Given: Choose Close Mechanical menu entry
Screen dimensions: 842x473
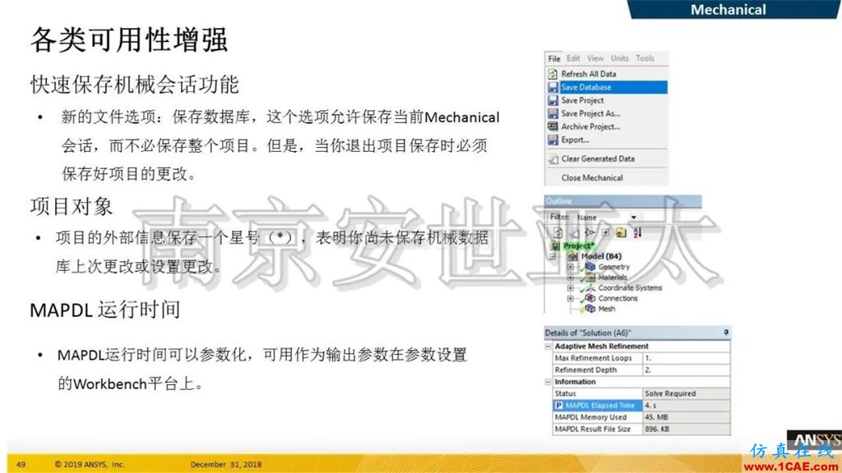Looking at the screenshot, I should [x=607, y=177].
